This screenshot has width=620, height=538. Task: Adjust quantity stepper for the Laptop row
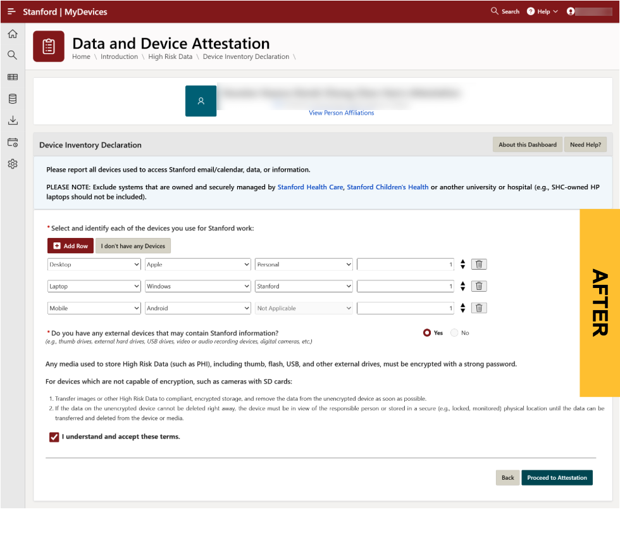(x=462, y=286)
